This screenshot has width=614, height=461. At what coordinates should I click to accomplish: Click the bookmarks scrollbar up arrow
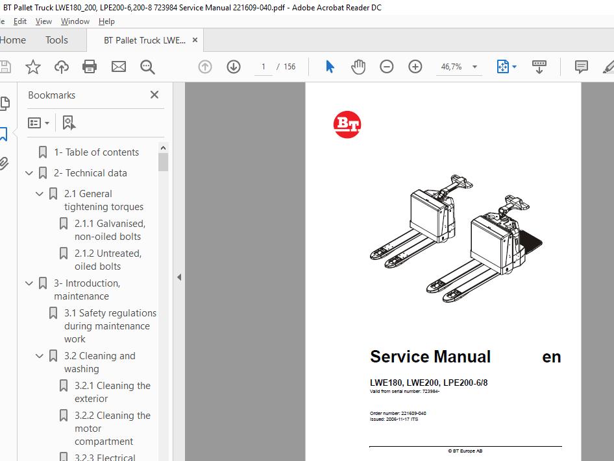(x=164, y=148)
